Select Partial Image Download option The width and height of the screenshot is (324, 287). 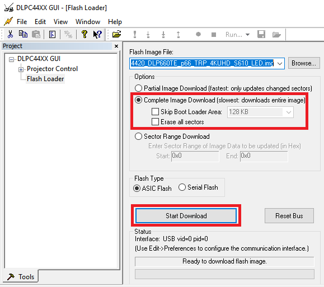pos(138,88)
